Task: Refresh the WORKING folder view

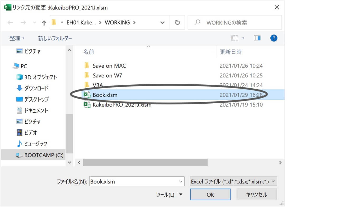Action: [x=177, y=23]
